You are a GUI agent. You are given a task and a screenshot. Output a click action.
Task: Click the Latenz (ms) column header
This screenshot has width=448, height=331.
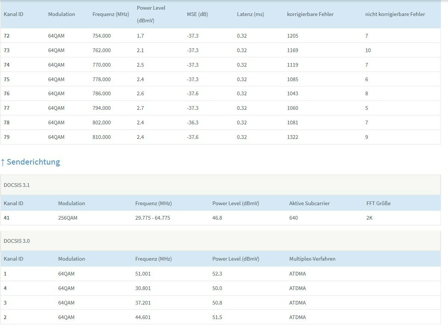250,15
